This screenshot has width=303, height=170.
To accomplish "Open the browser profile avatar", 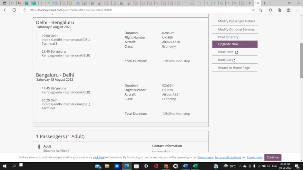I will 288,10.
